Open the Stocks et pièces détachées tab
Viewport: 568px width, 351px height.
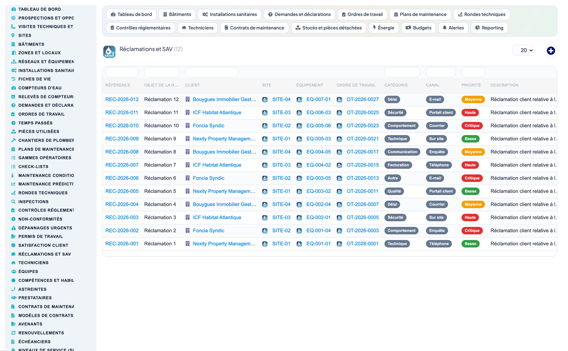pos(329,28)
